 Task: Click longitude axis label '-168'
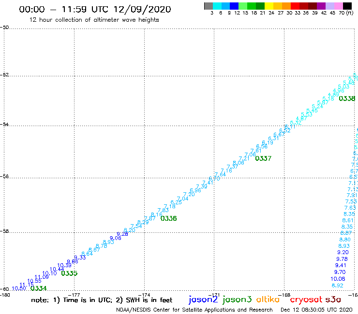click(x=284, y=295)
